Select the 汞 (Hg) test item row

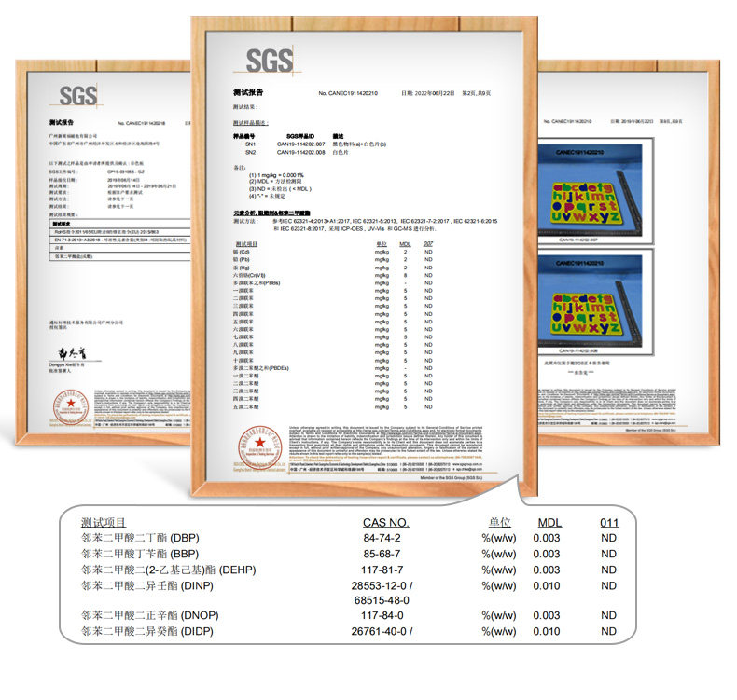[333, 268]
